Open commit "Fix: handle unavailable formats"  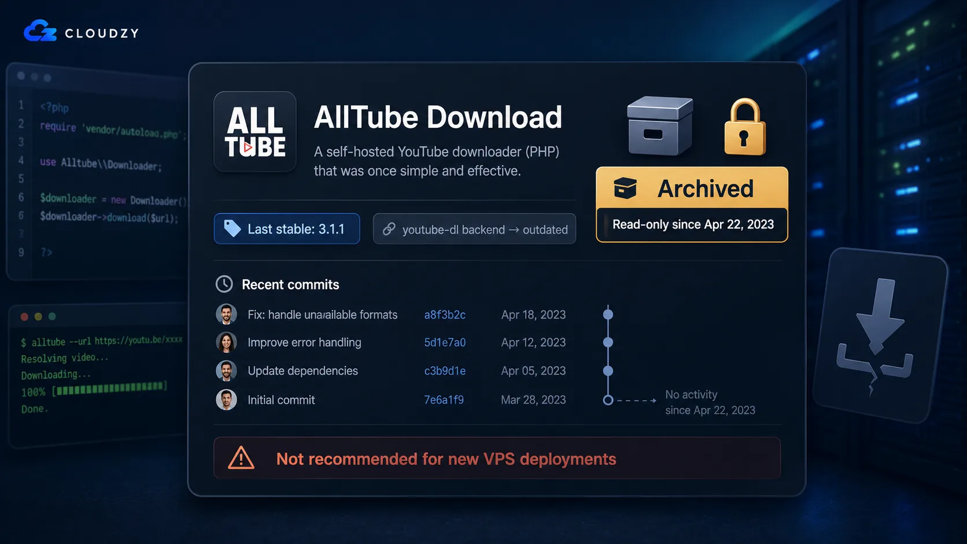[x=323, y=314]
